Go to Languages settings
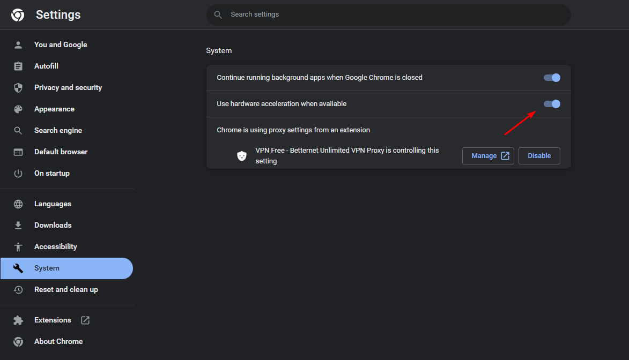This screenshot has height=360, width=629. [x=66, y=204]
